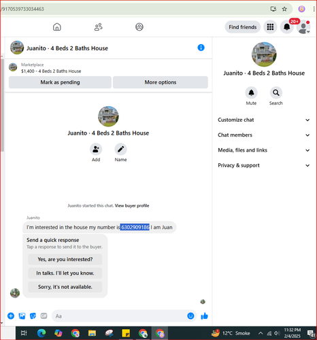Click the attach photo icon in composer
Screen dimensions: 317x340
[22, 316]
